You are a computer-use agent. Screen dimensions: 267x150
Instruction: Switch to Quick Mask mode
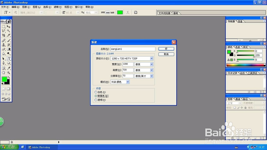tap(8, 89)
